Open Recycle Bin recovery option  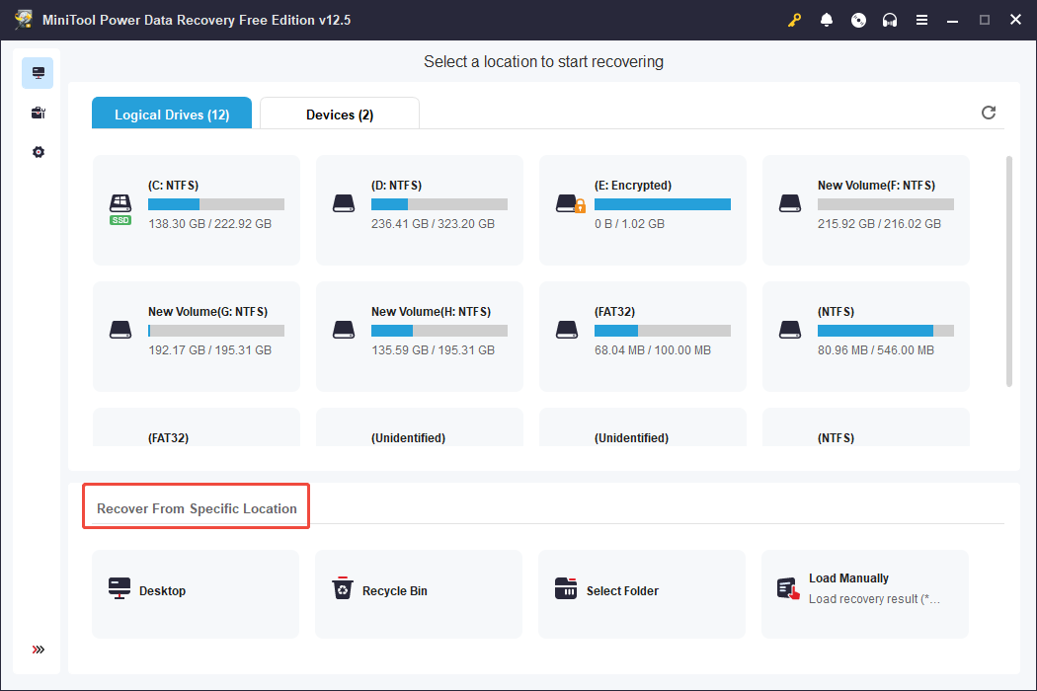(419, 591)
